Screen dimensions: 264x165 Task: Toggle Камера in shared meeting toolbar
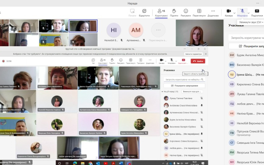point(161,61)
